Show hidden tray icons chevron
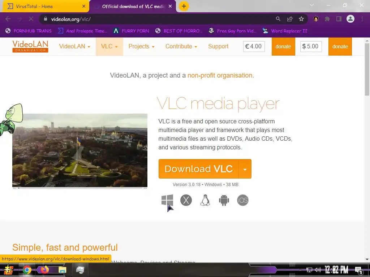Viewport: 370px width, 277px height. (x=300, y=270)
